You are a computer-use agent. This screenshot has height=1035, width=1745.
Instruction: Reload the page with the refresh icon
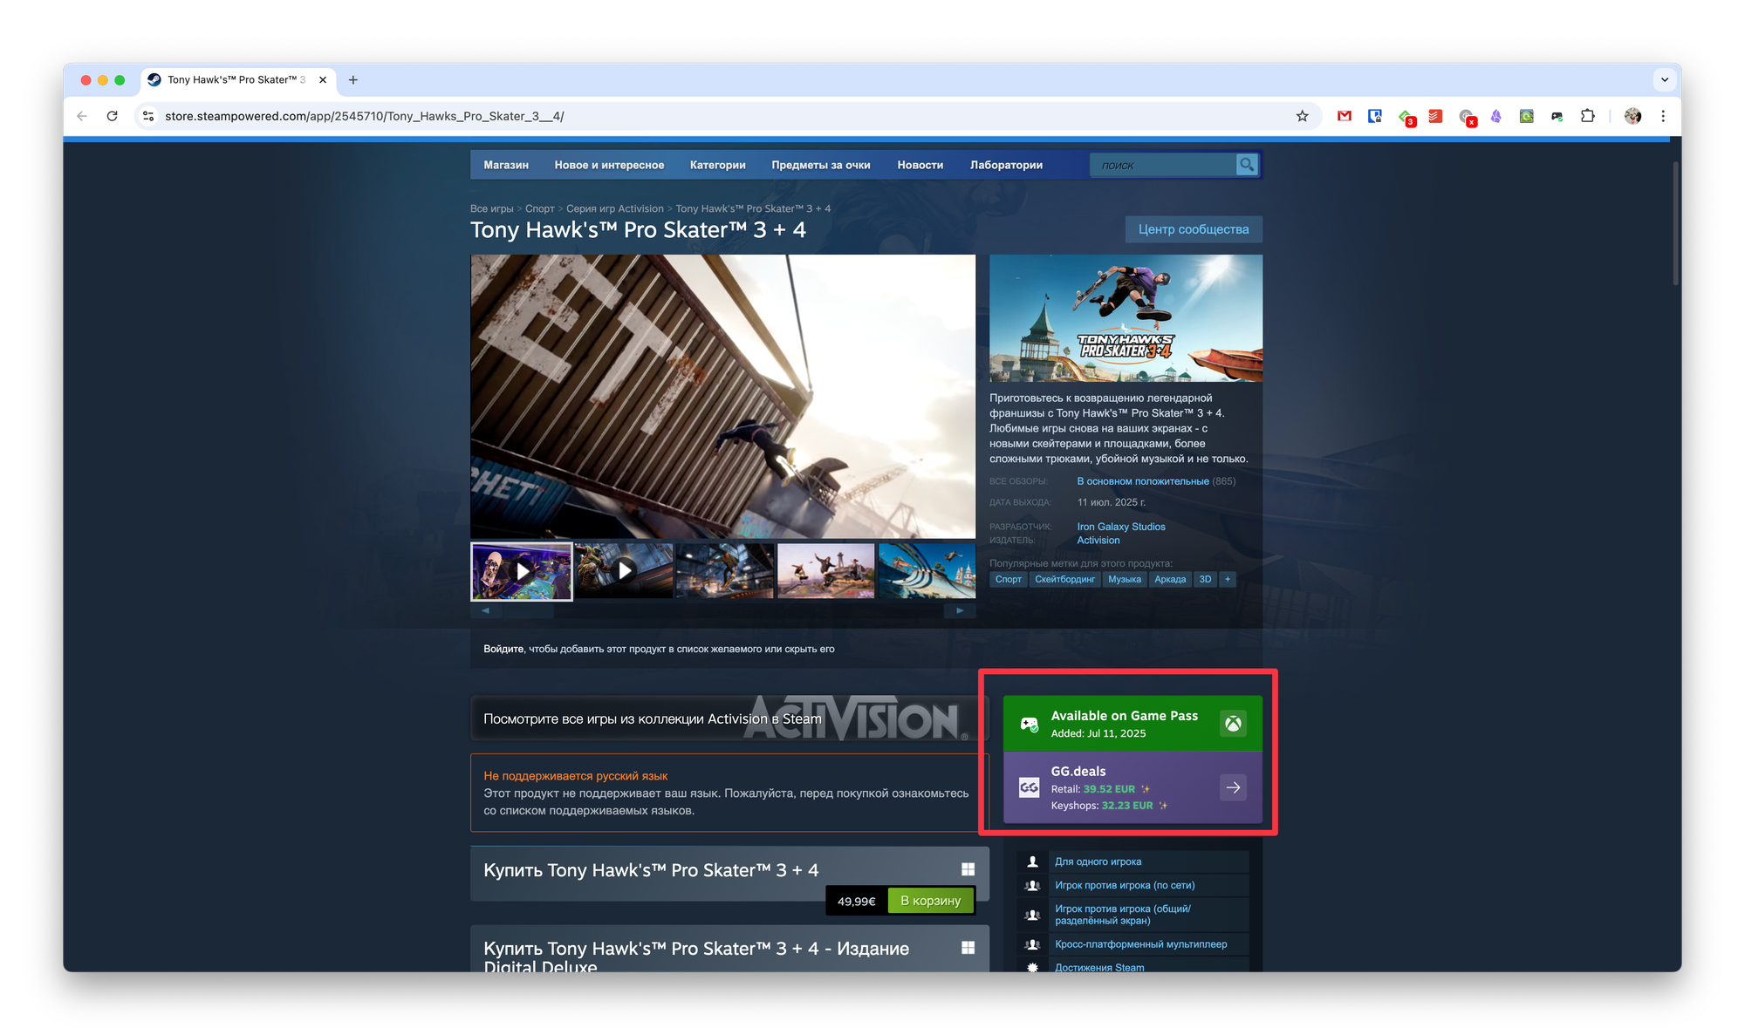(x=112, y=116)
